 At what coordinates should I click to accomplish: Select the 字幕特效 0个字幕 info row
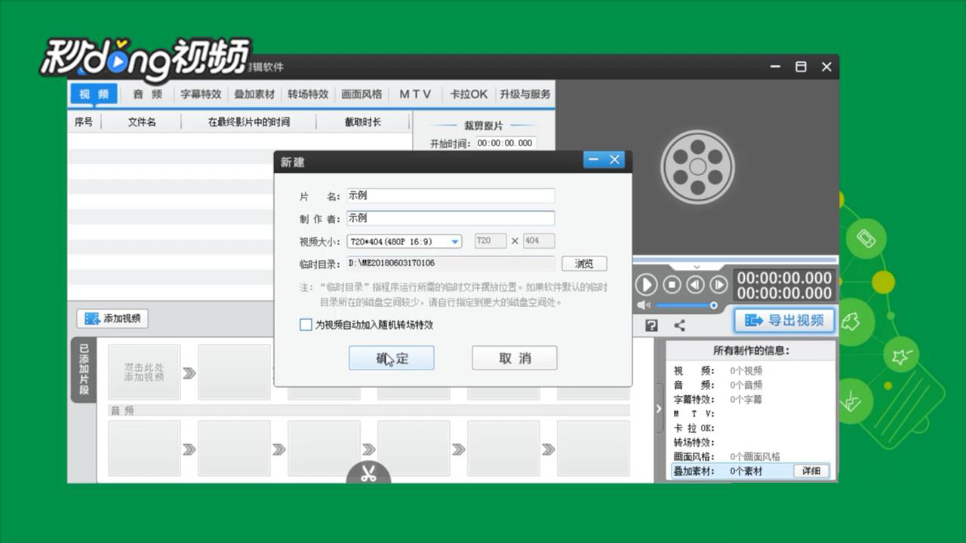[751, 399]
